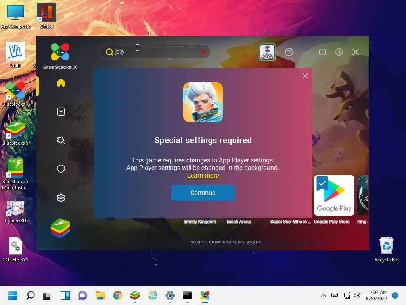
Task: Select the Google Play Store label
Action: coord(332,222)
